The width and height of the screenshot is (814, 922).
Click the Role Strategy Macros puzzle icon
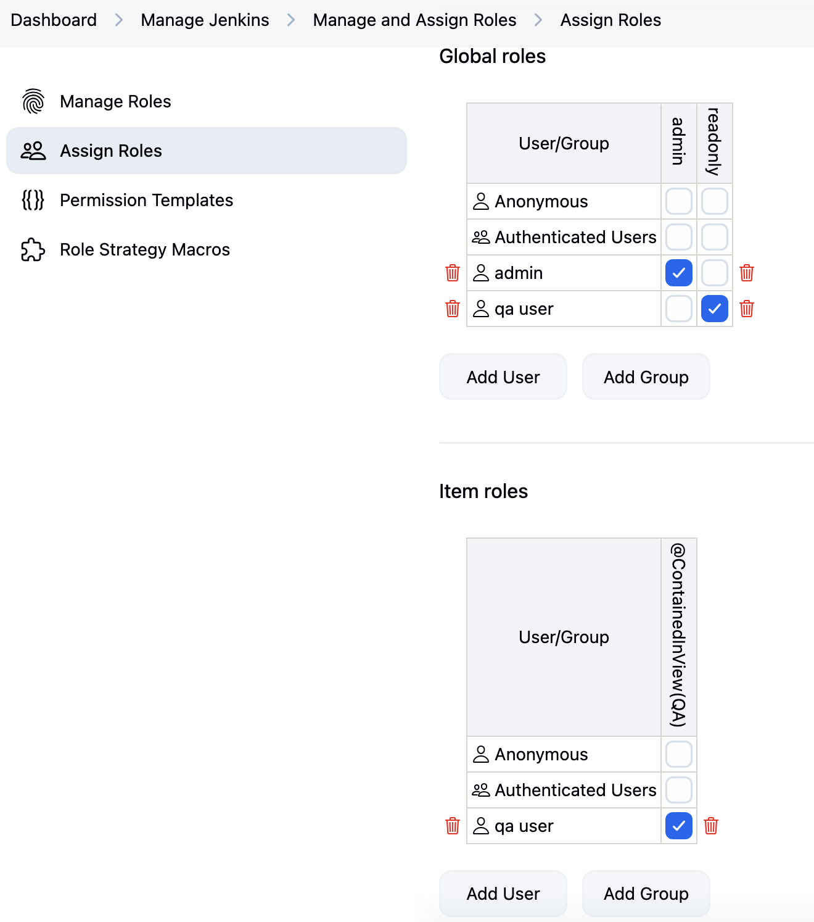click(x=33, y=249)
